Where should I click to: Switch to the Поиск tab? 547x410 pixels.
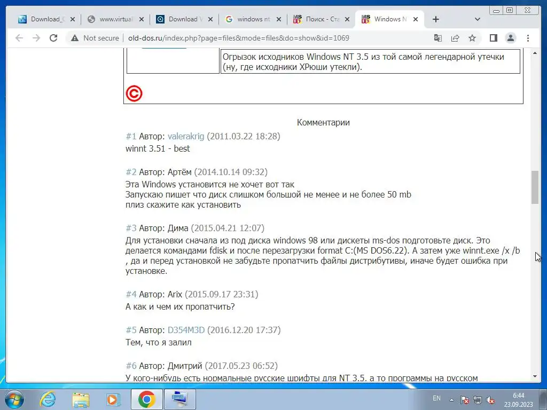coord(322,19)
